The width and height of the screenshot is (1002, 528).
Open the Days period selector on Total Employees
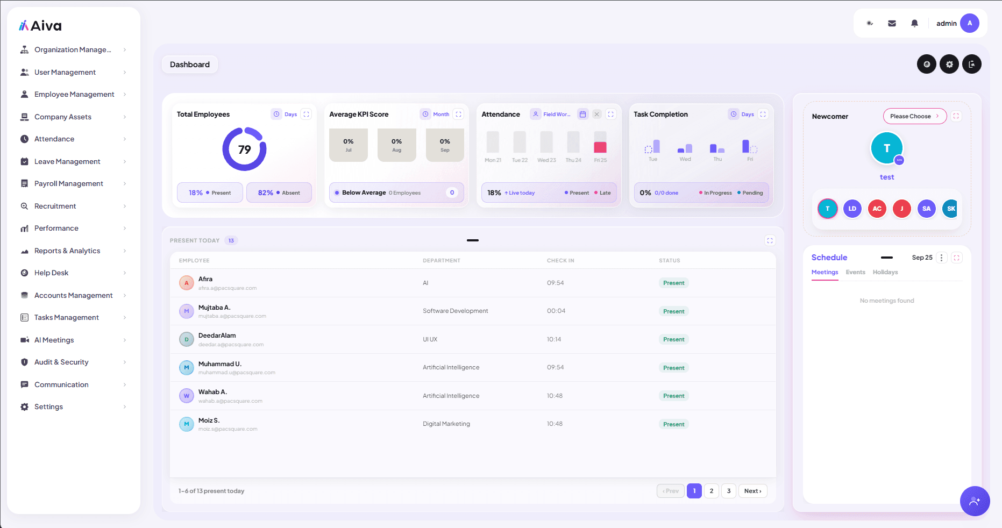[285, 114]
